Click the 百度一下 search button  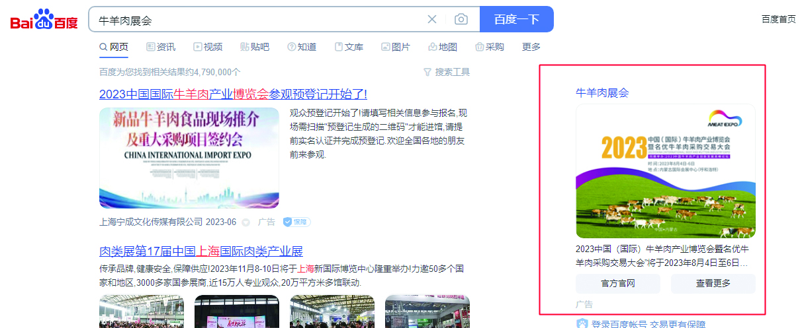pyautogui.click(x=516, y=19)
